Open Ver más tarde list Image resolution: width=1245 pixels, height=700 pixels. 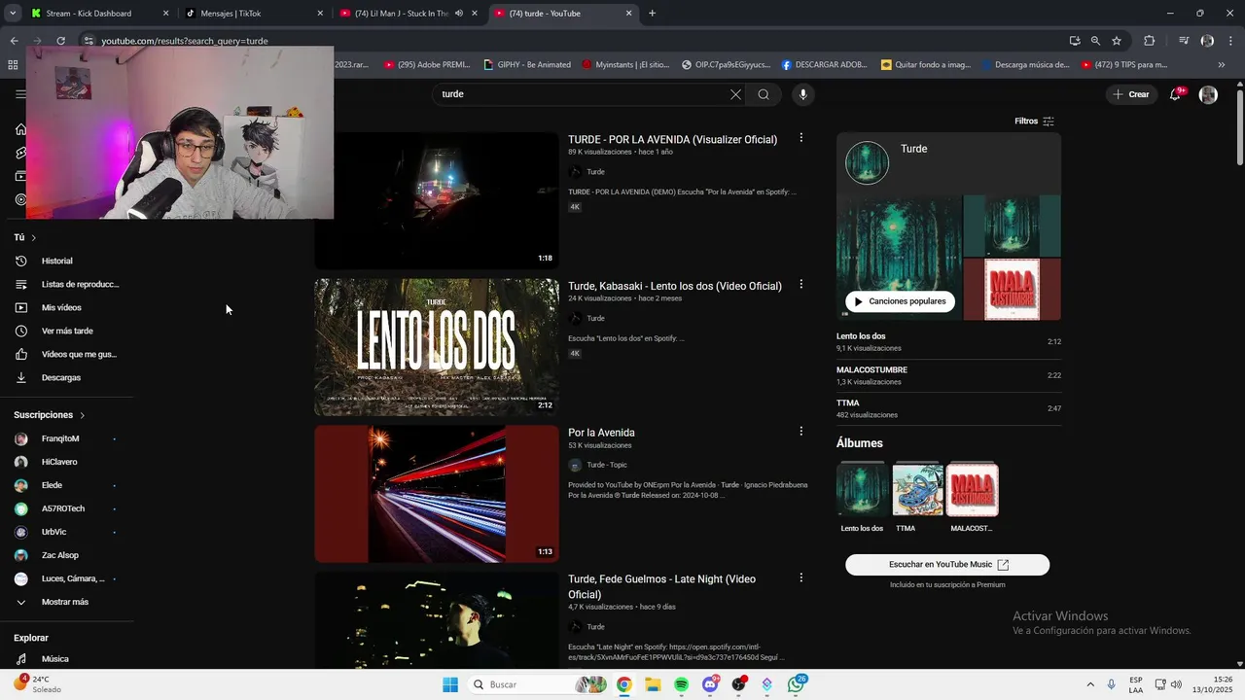(x=66, y=331)
